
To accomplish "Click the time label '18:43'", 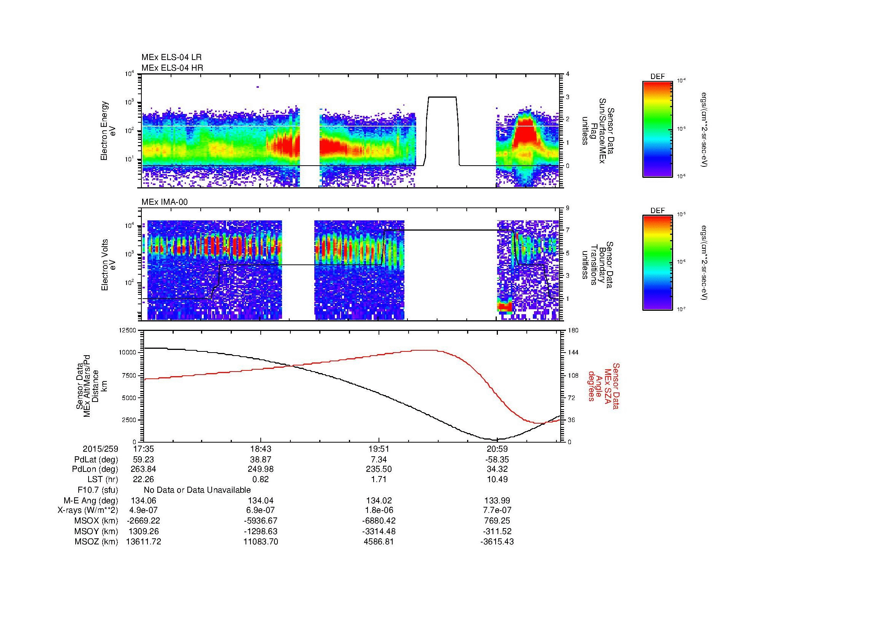I will (x=261, y=449).
